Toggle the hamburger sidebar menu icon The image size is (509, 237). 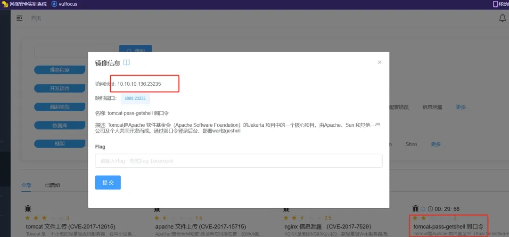(x=19, y=18)
